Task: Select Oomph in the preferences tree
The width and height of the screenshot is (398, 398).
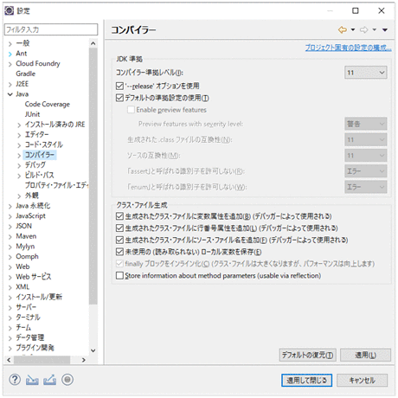Action: pyautogui.click(x=27, y=256)
